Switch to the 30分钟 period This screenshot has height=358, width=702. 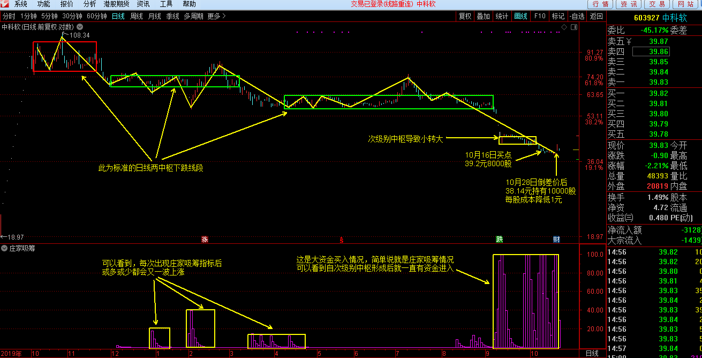click(x=72, y=16)
